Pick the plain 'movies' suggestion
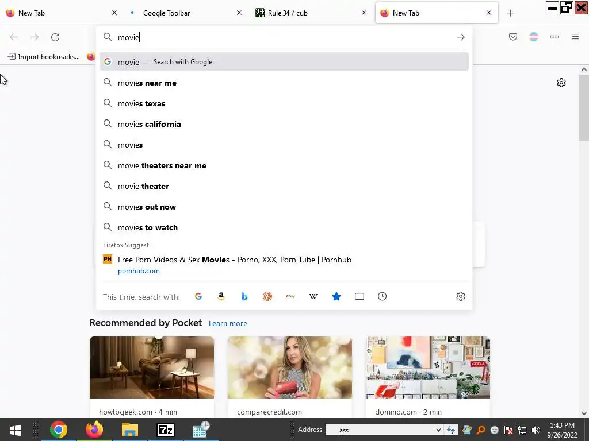The height and width of the screenshot is (441, 589). (284, 145)
